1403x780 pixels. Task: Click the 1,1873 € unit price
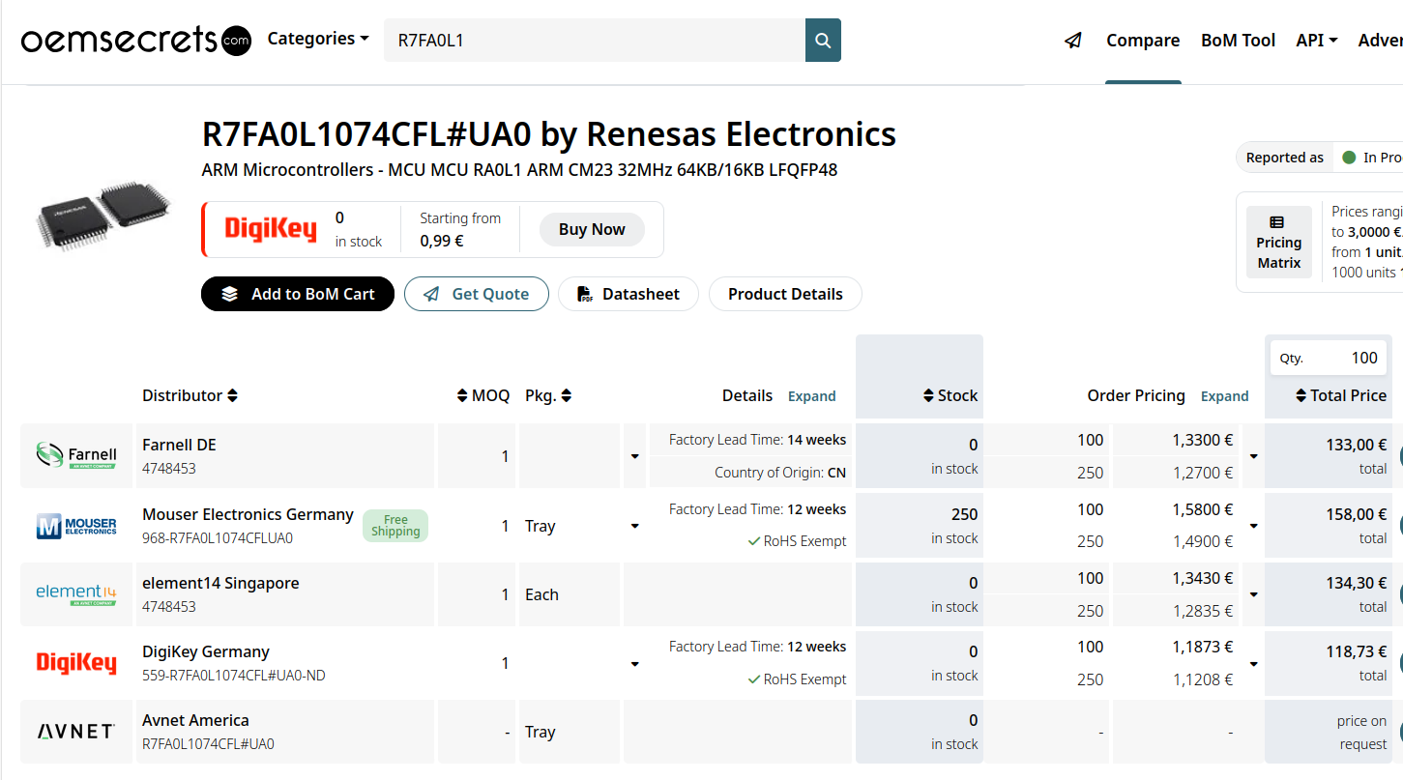tap(1203, 647)
